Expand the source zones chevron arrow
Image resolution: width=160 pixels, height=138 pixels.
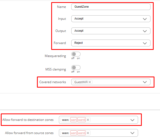tap(132, 133)
